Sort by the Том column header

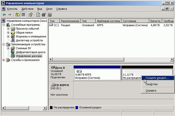pyautogui.click(x=54, y=21)
